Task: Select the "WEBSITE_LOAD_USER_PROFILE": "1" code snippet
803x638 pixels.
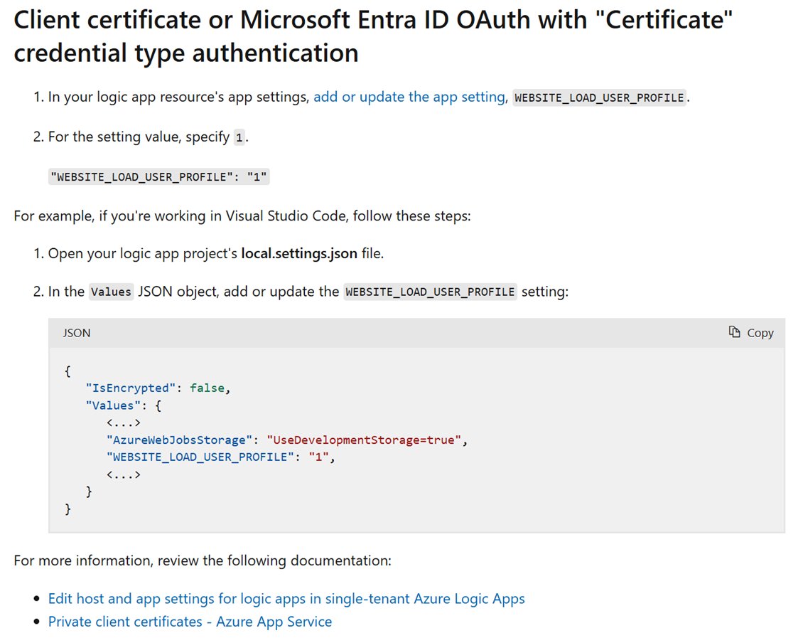Action: [x=158, y=176]
